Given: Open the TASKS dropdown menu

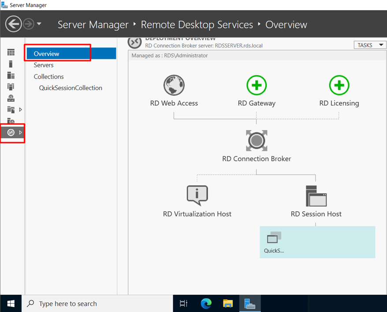Looking at the screenshot, I should pos(370,45).
